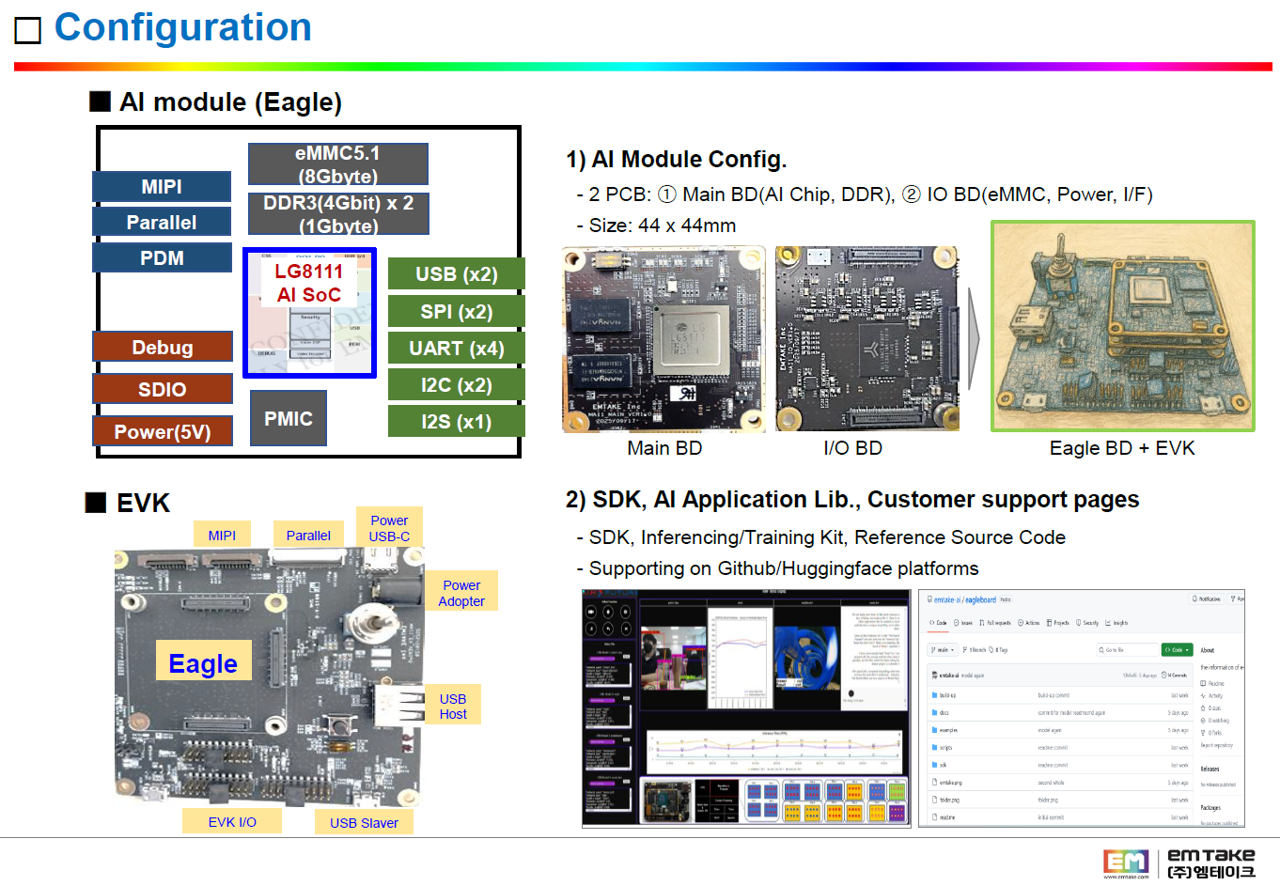1280x886 pixels.
Task: Click the Go to file search field
Action: coord(1128,649)
